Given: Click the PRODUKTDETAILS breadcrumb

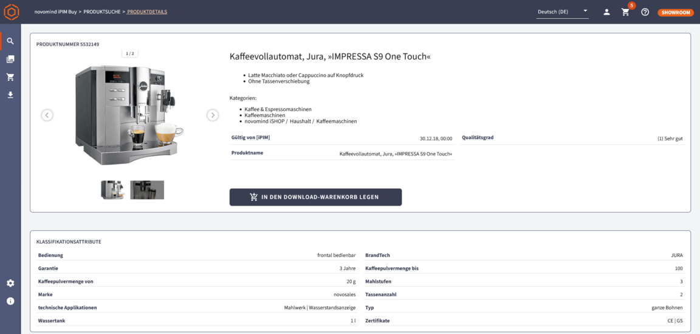Looking at the screenshot, I should 147,12.
